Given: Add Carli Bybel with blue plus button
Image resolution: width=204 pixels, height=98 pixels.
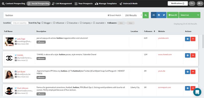Looking at the screenshot, I should click(187, 72).
